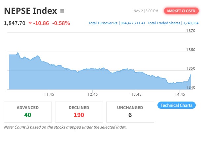Click the Nov 2 3:00 PM timestamp
Viewport: 202px width, 141px height.
[x=146, y=11]
